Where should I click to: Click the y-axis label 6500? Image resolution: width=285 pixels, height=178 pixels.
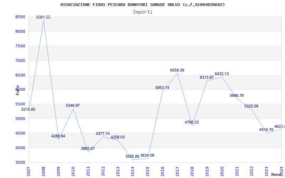coord(20,75)
